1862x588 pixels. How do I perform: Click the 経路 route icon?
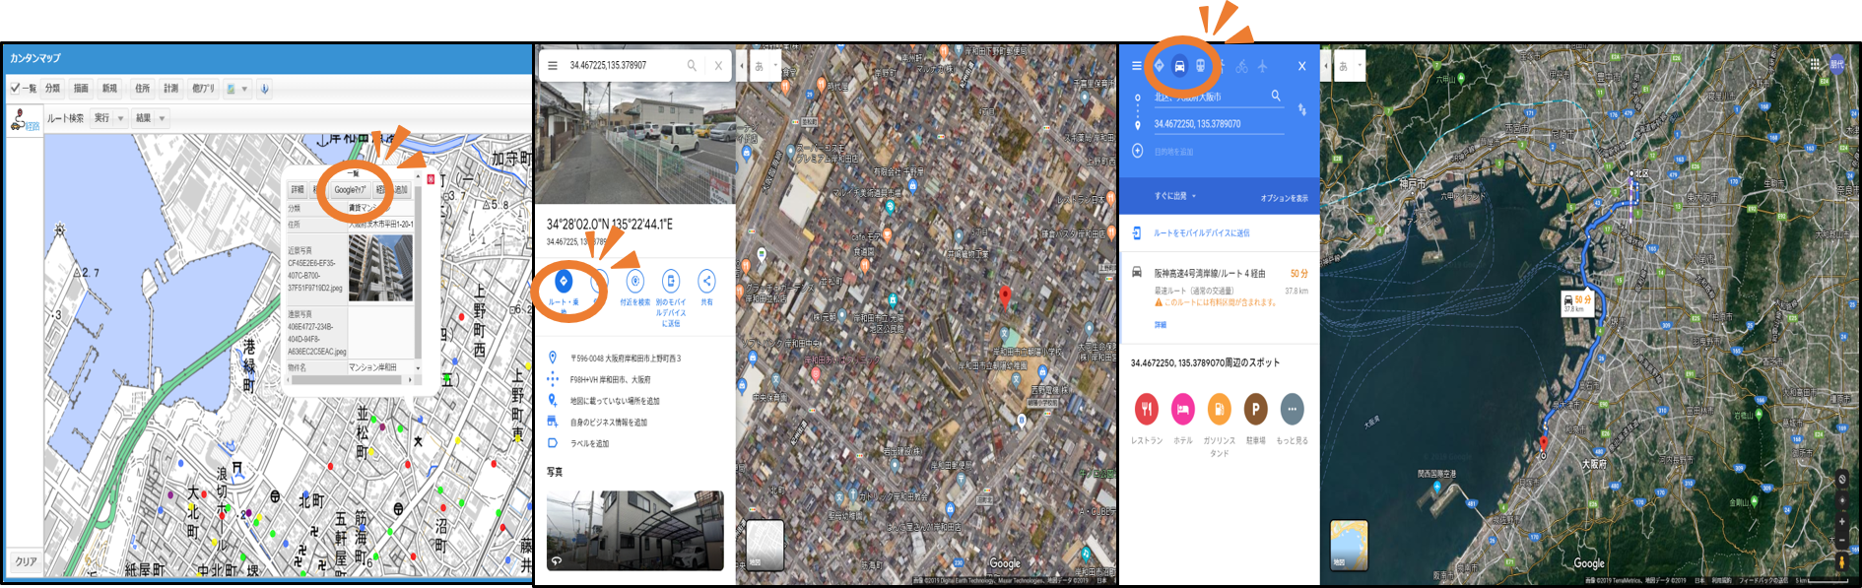[x=24, y=121]
